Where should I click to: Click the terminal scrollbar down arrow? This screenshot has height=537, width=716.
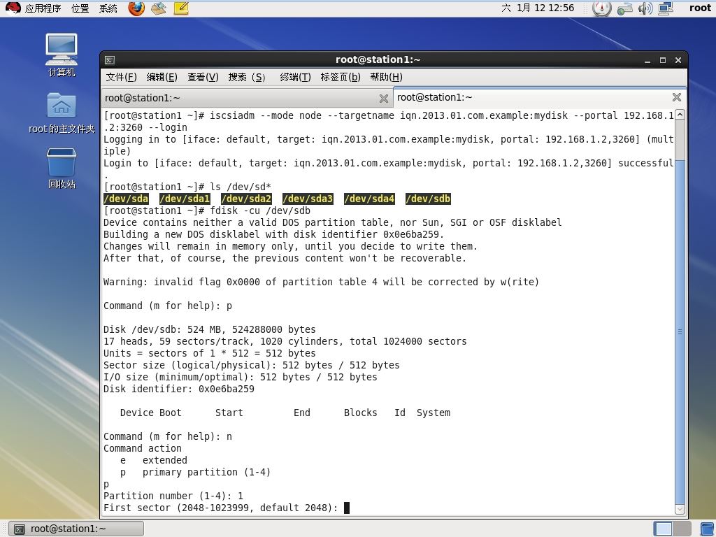pyautogui.click(x=680, y=509)
